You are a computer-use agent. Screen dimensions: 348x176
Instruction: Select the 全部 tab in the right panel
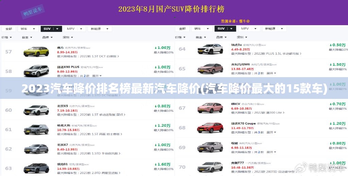[x=182, y=29]
